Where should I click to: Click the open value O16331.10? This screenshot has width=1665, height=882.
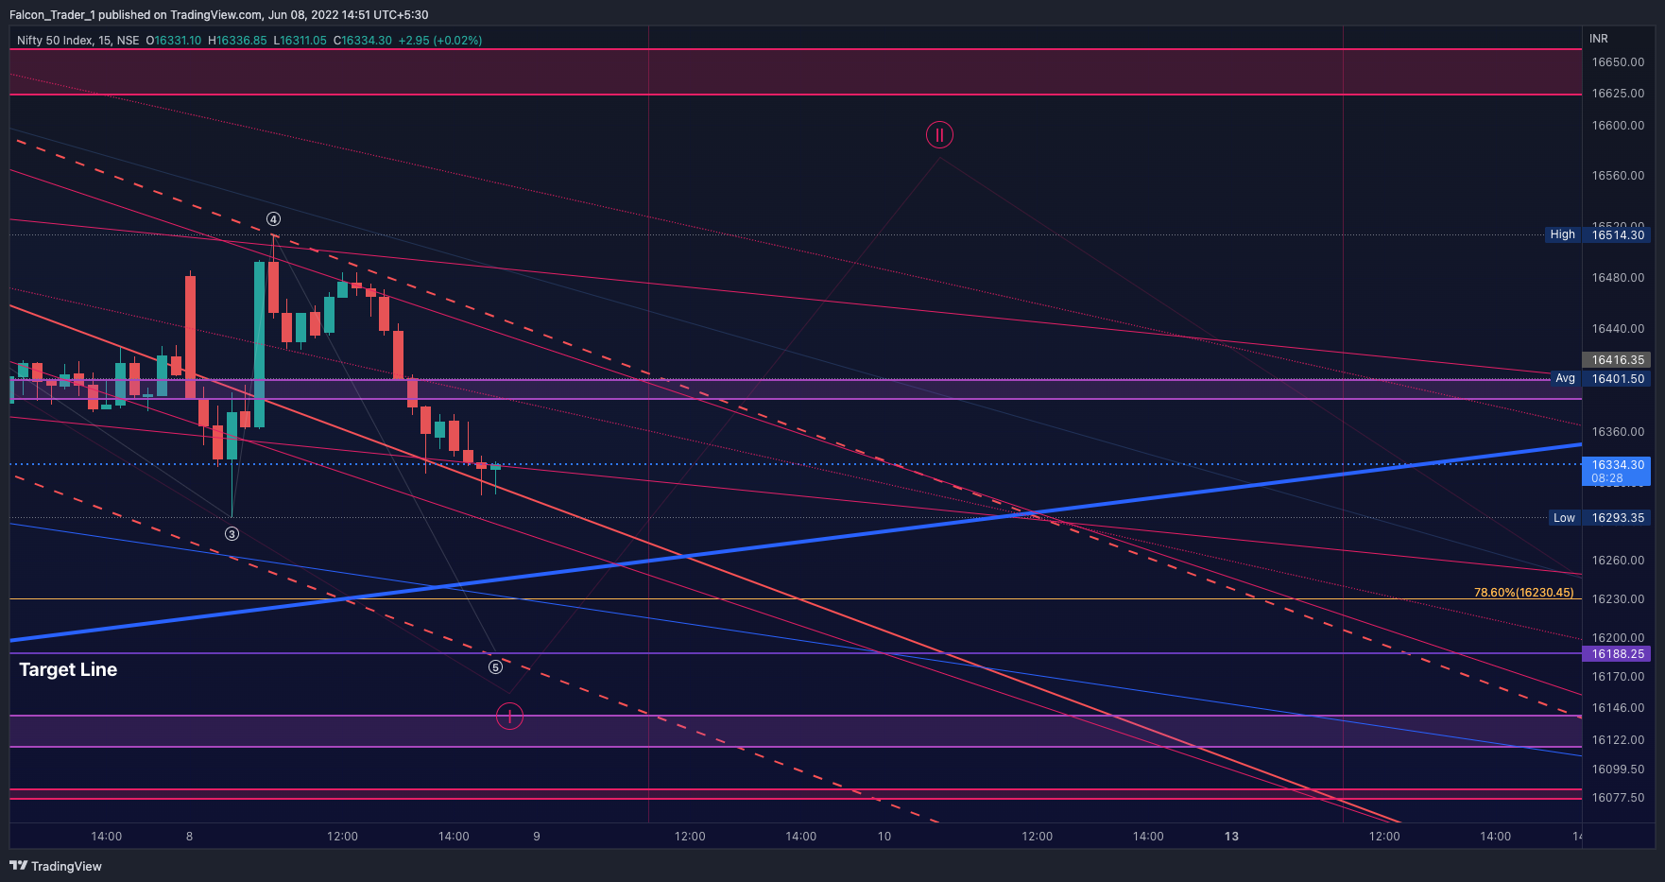(x=174, y=41)
